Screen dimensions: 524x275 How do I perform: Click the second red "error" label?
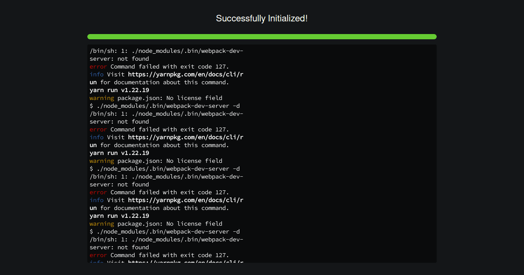coord(98,129)
